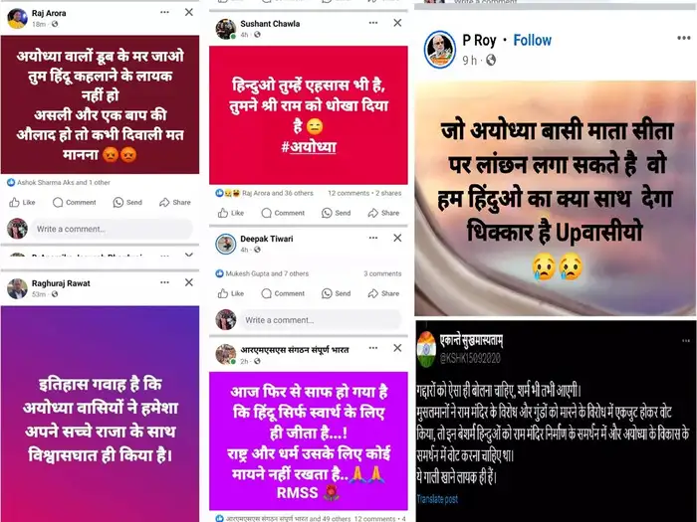Click Share under Raj Arora's post
Viewport: 697px width, 522px height.
click(x=175, y=203)
